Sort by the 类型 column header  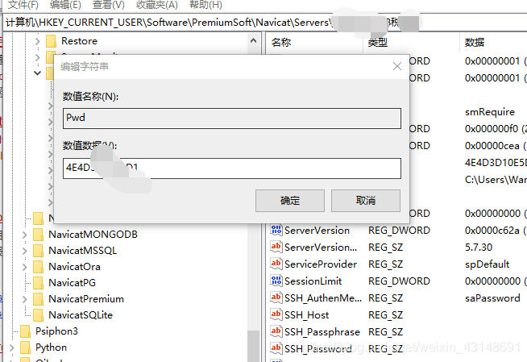pyautogui.click(x=377, y=43)
